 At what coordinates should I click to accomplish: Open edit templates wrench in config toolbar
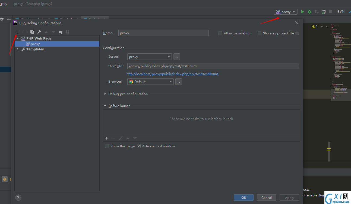coord(39,32)
